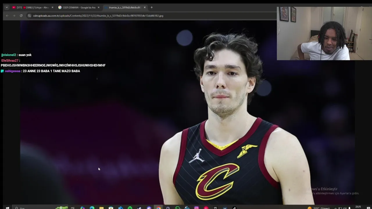This screenshot has width=372, height=209.
Task: Open Task View from the taskbar
Action: pyautogui.click(x=73, y=208)
